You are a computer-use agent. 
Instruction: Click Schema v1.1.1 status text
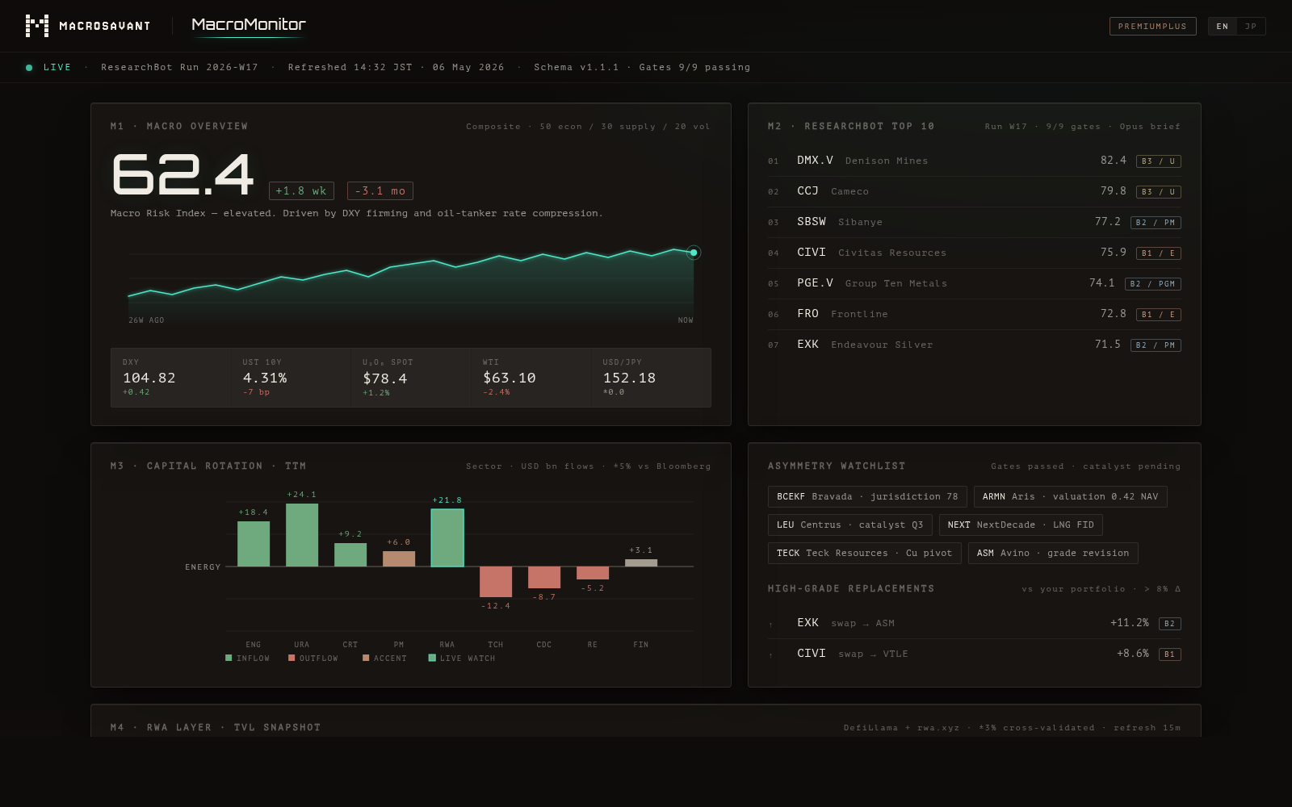[576, 68]
